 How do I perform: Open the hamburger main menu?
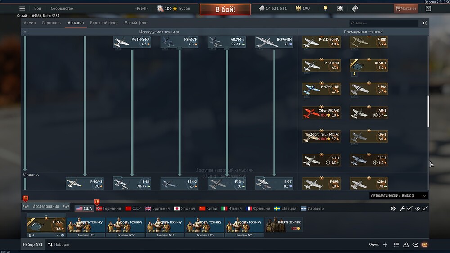[x=22, y=9]
